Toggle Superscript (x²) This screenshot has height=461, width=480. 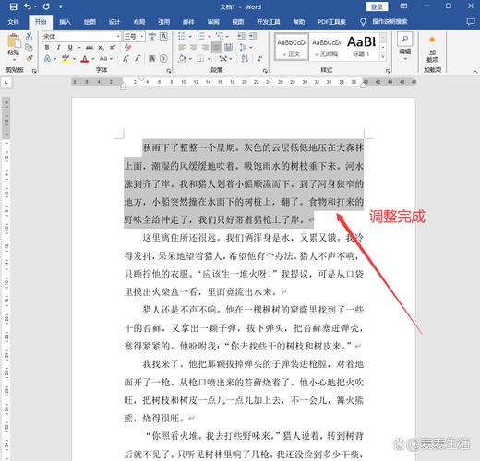(x=113, y=47)
